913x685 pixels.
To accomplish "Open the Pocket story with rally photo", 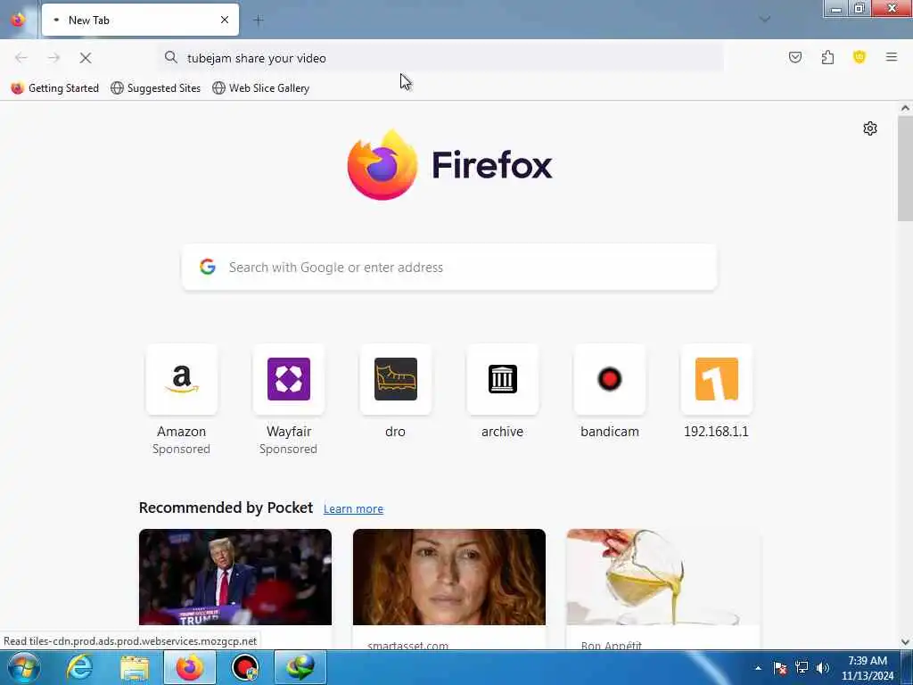I will (x=235, y=577).
